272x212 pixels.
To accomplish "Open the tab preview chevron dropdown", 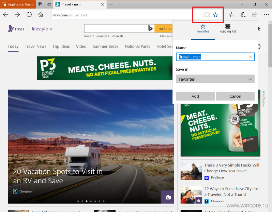I will click(x=119, y=4).
